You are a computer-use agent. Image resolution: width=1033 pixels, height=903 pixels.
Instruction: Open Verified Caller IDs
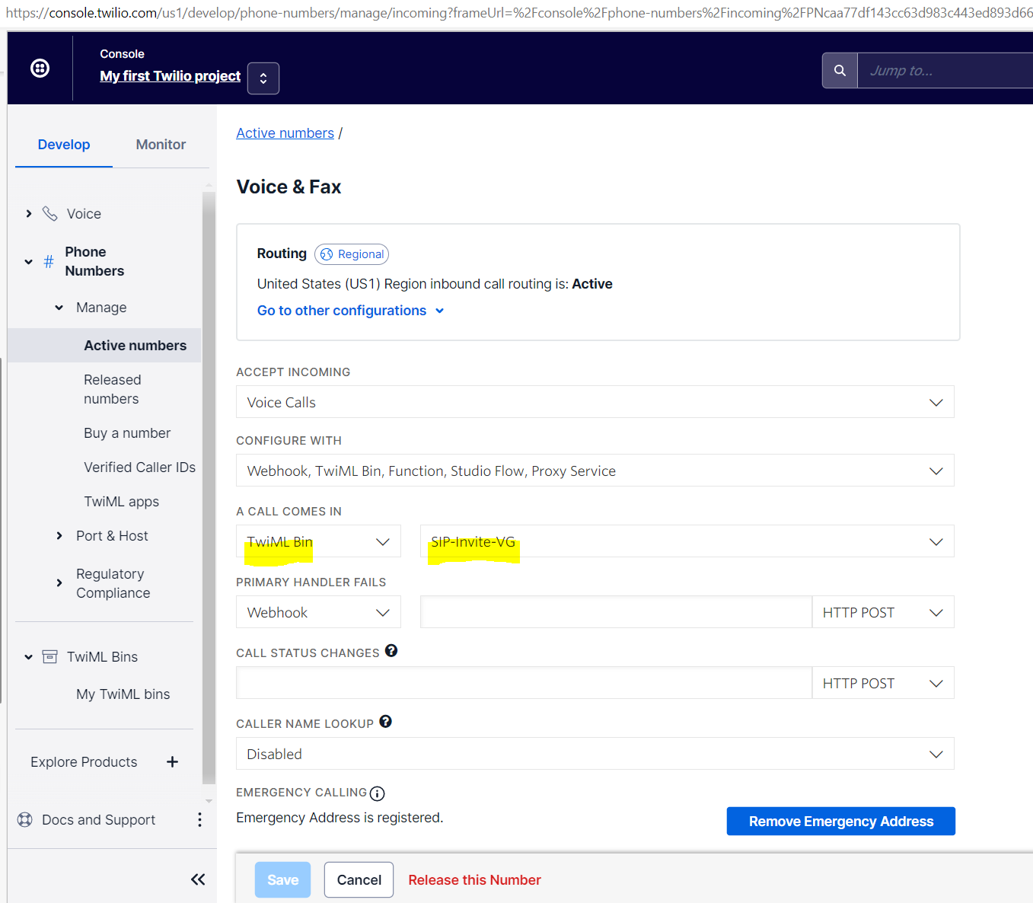tap(139, 467)
